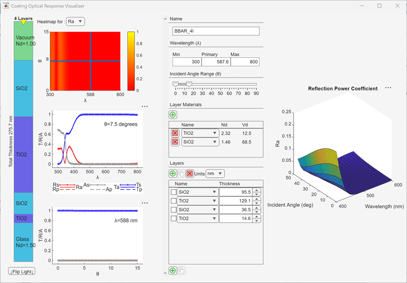407x283 pixels.
Task: Open the Heatmap for Ra dropdown
Action: point(75,22)
